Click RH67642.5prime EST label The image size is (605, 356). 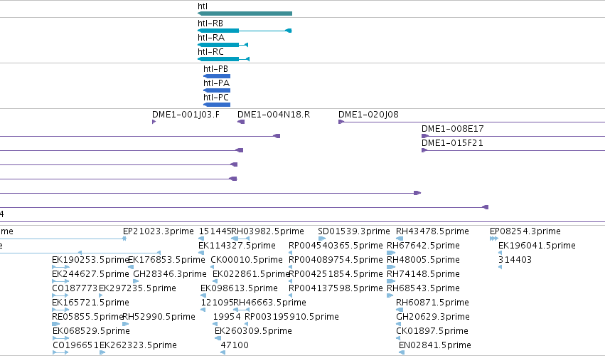pos(423,246)
